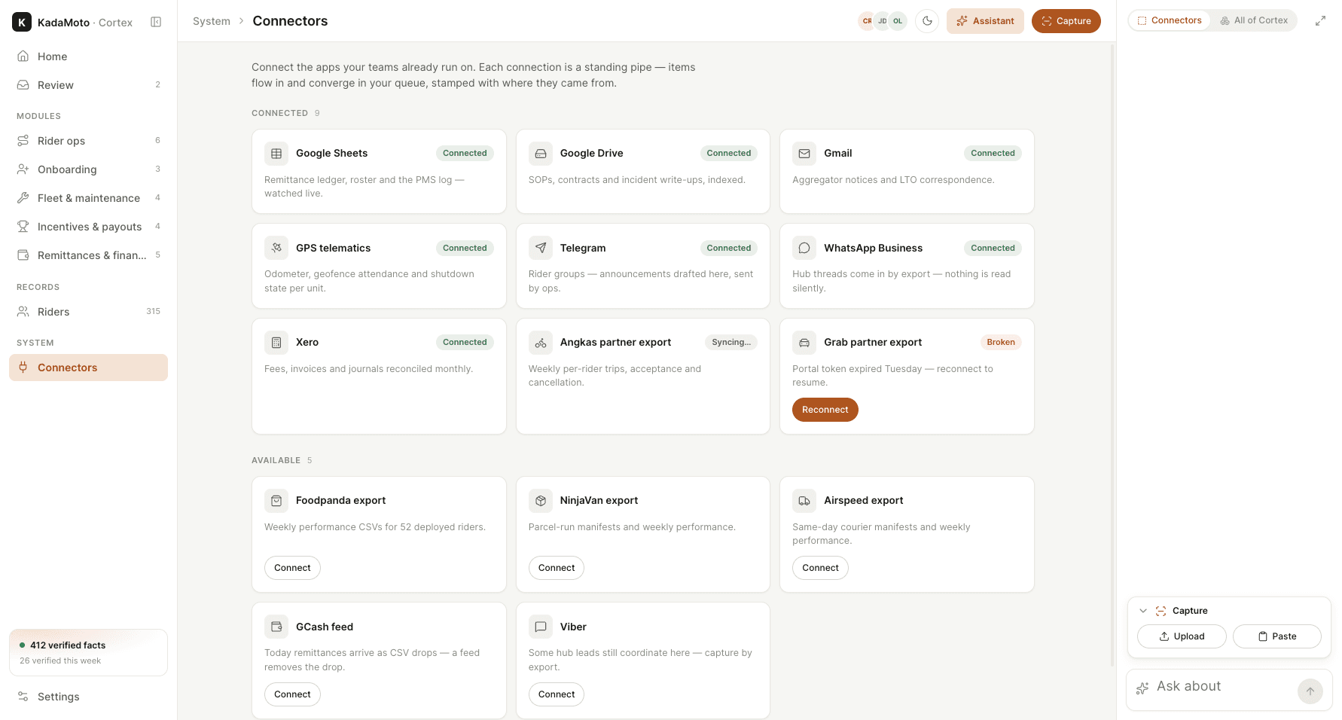Collapse the sidebar panel icon
This screenshot has height=720, width=1342.
(156, 22)
